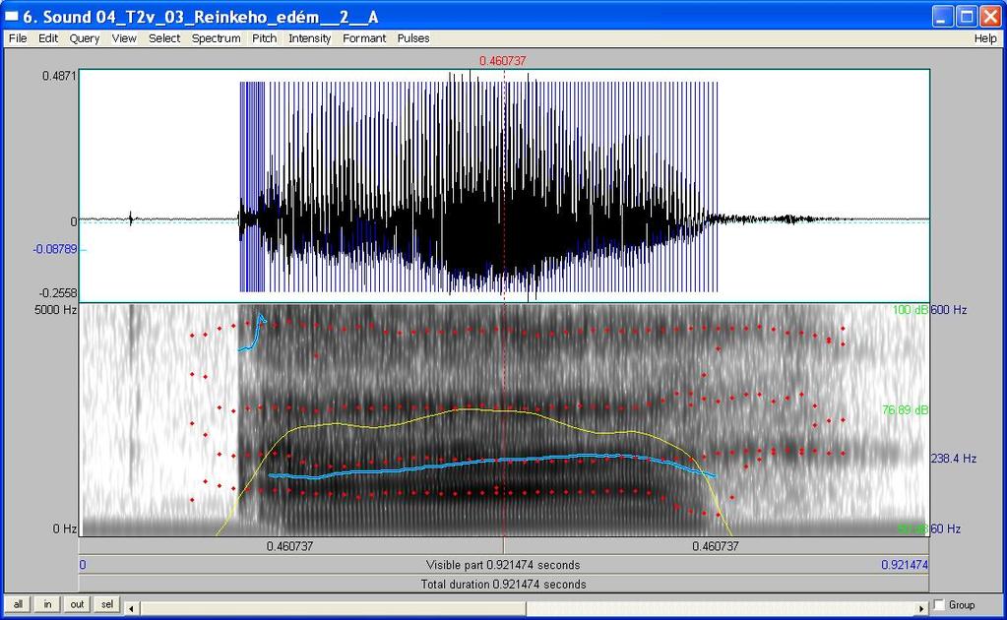Click the horizontal scrollbar right arrow

click(x=921, y=608)
